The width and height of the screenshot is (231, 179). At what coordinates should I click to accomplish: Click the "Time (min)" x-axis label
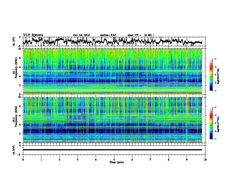click(x=117, y=162)
